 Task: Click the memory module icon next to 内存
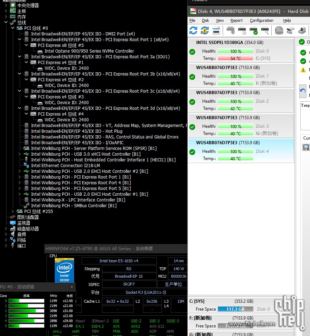click(13, 17)
